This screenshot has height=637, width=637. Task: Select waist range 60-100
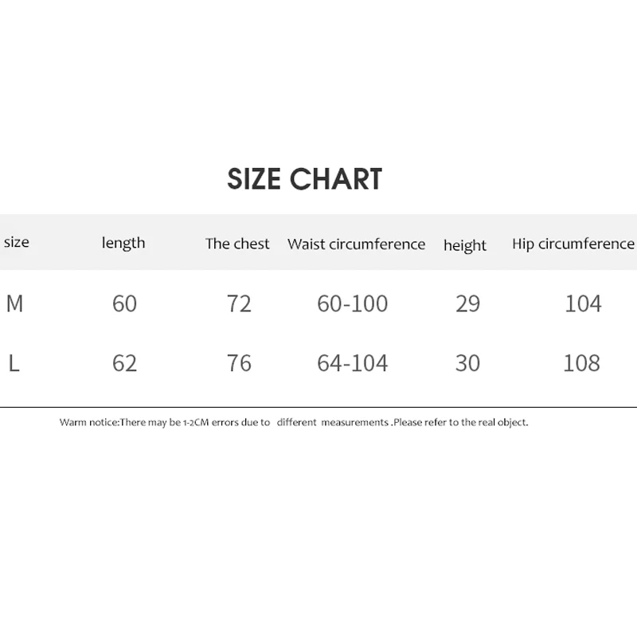click(353, 303)
